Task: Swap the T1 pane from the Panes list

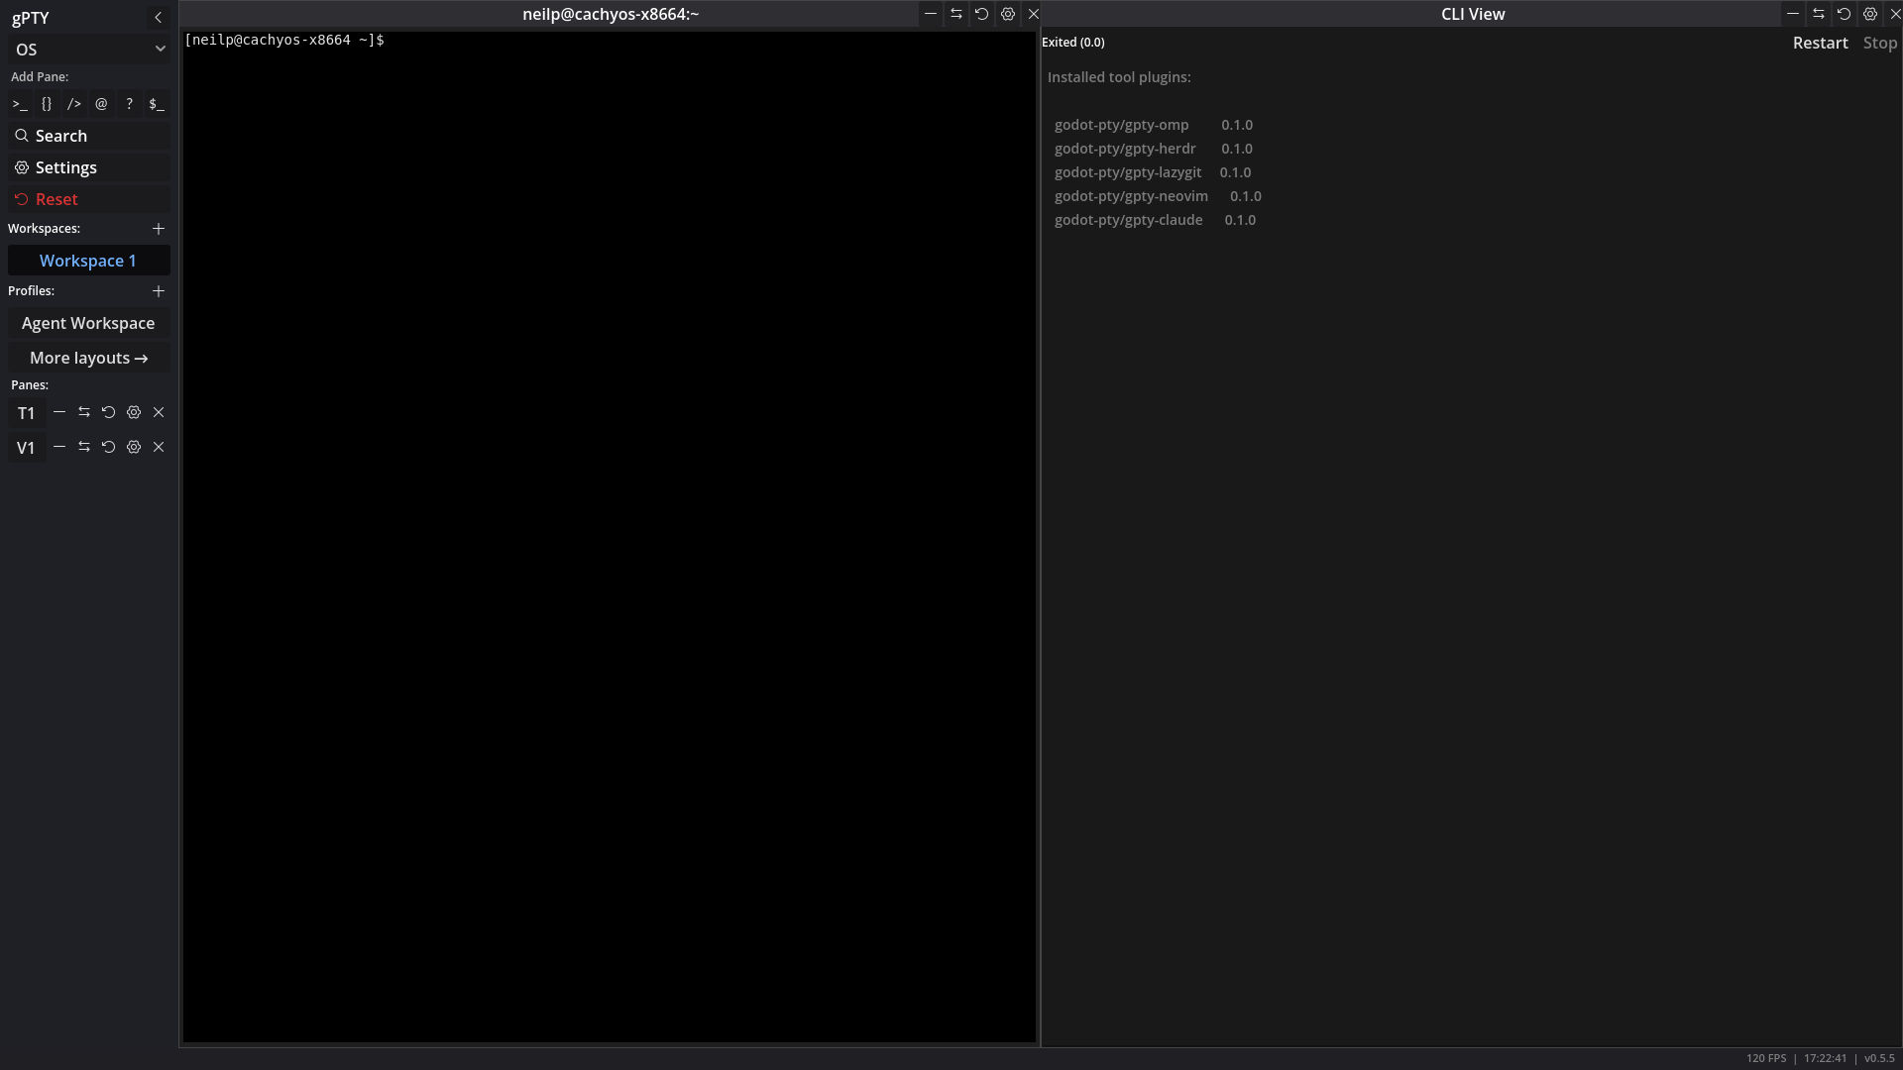Action: [x=84, y=412]
